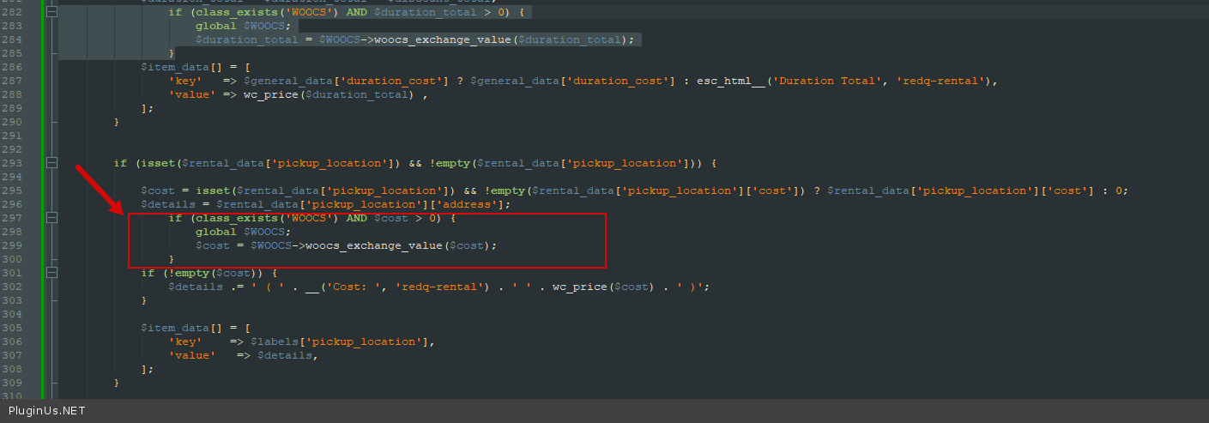The height and width of the screenshot is (423, 1209).
Task: Collapse the !empty($cost) block at line 301
Action: [51, 273]
